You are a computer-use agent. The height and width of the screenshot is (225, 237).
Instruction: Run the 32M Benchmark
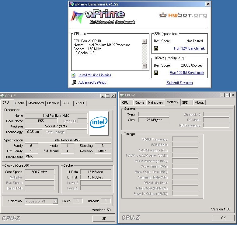coord(189,48)
